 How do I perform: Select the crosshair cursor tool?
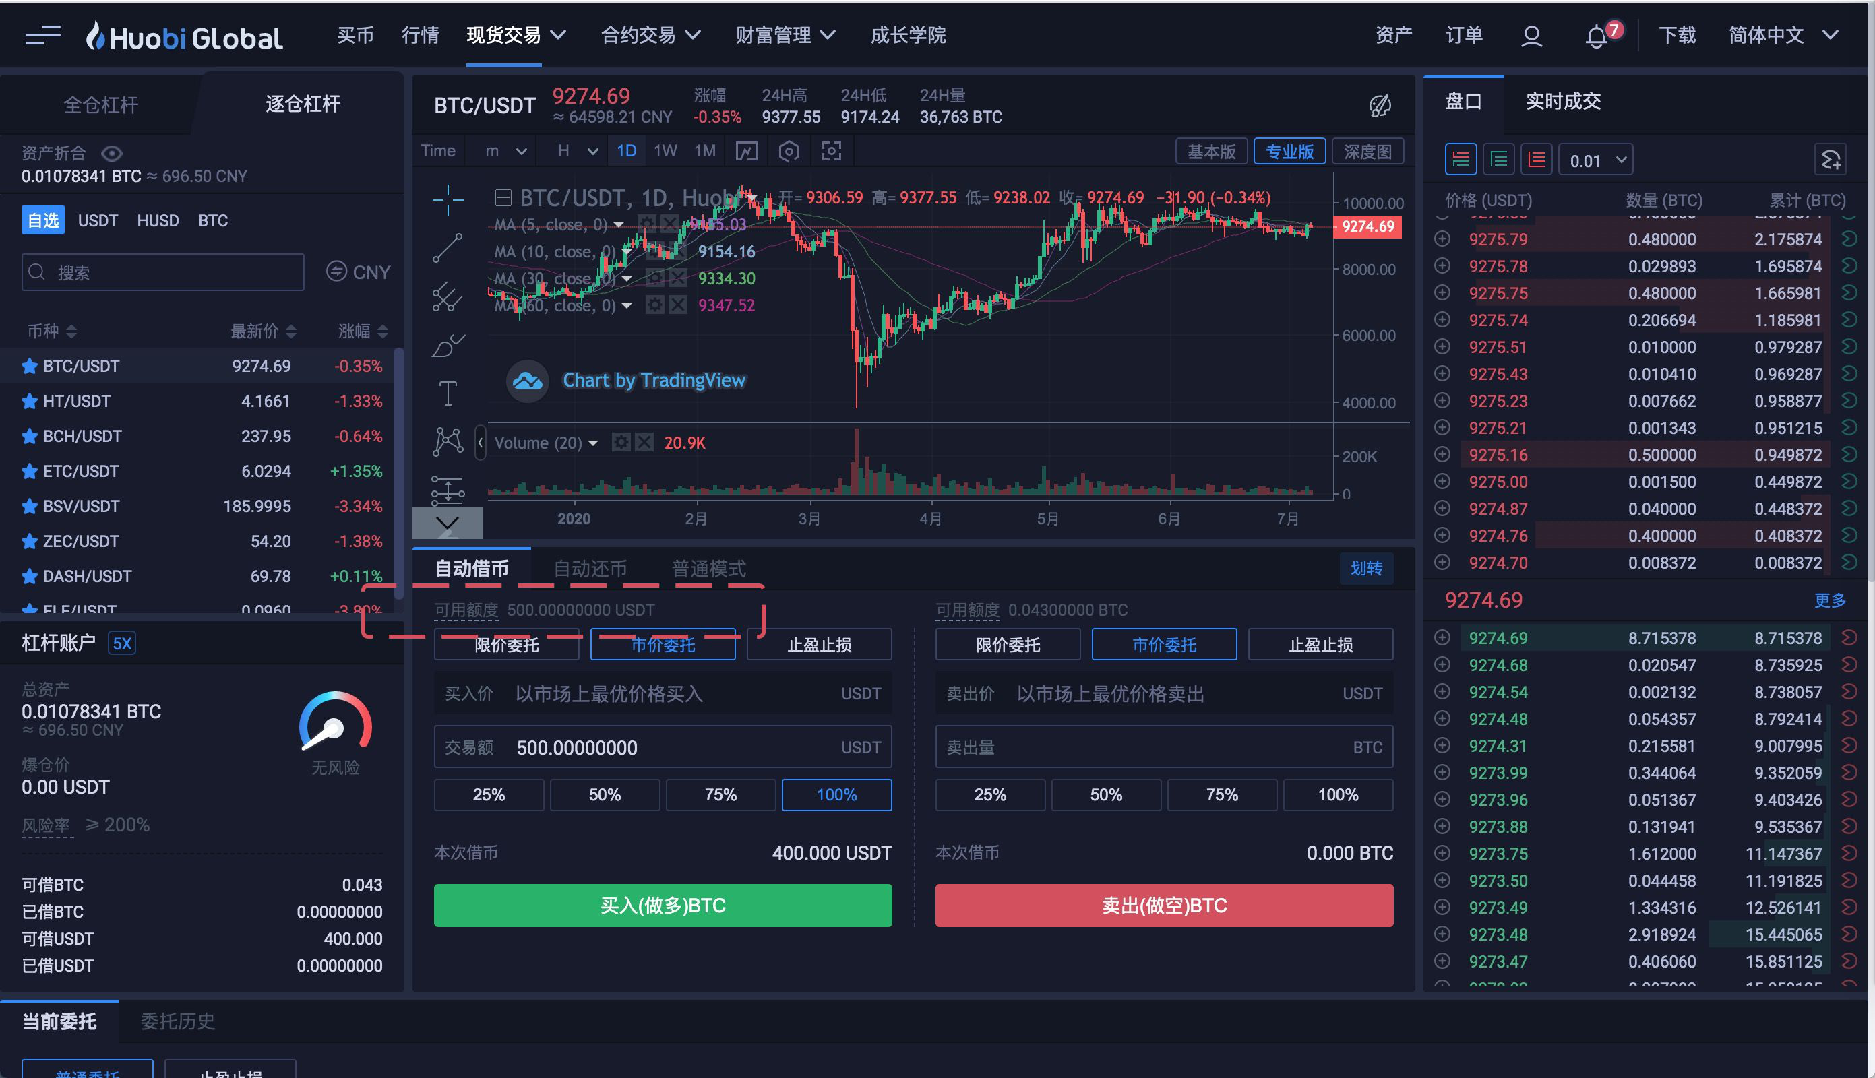448,199
